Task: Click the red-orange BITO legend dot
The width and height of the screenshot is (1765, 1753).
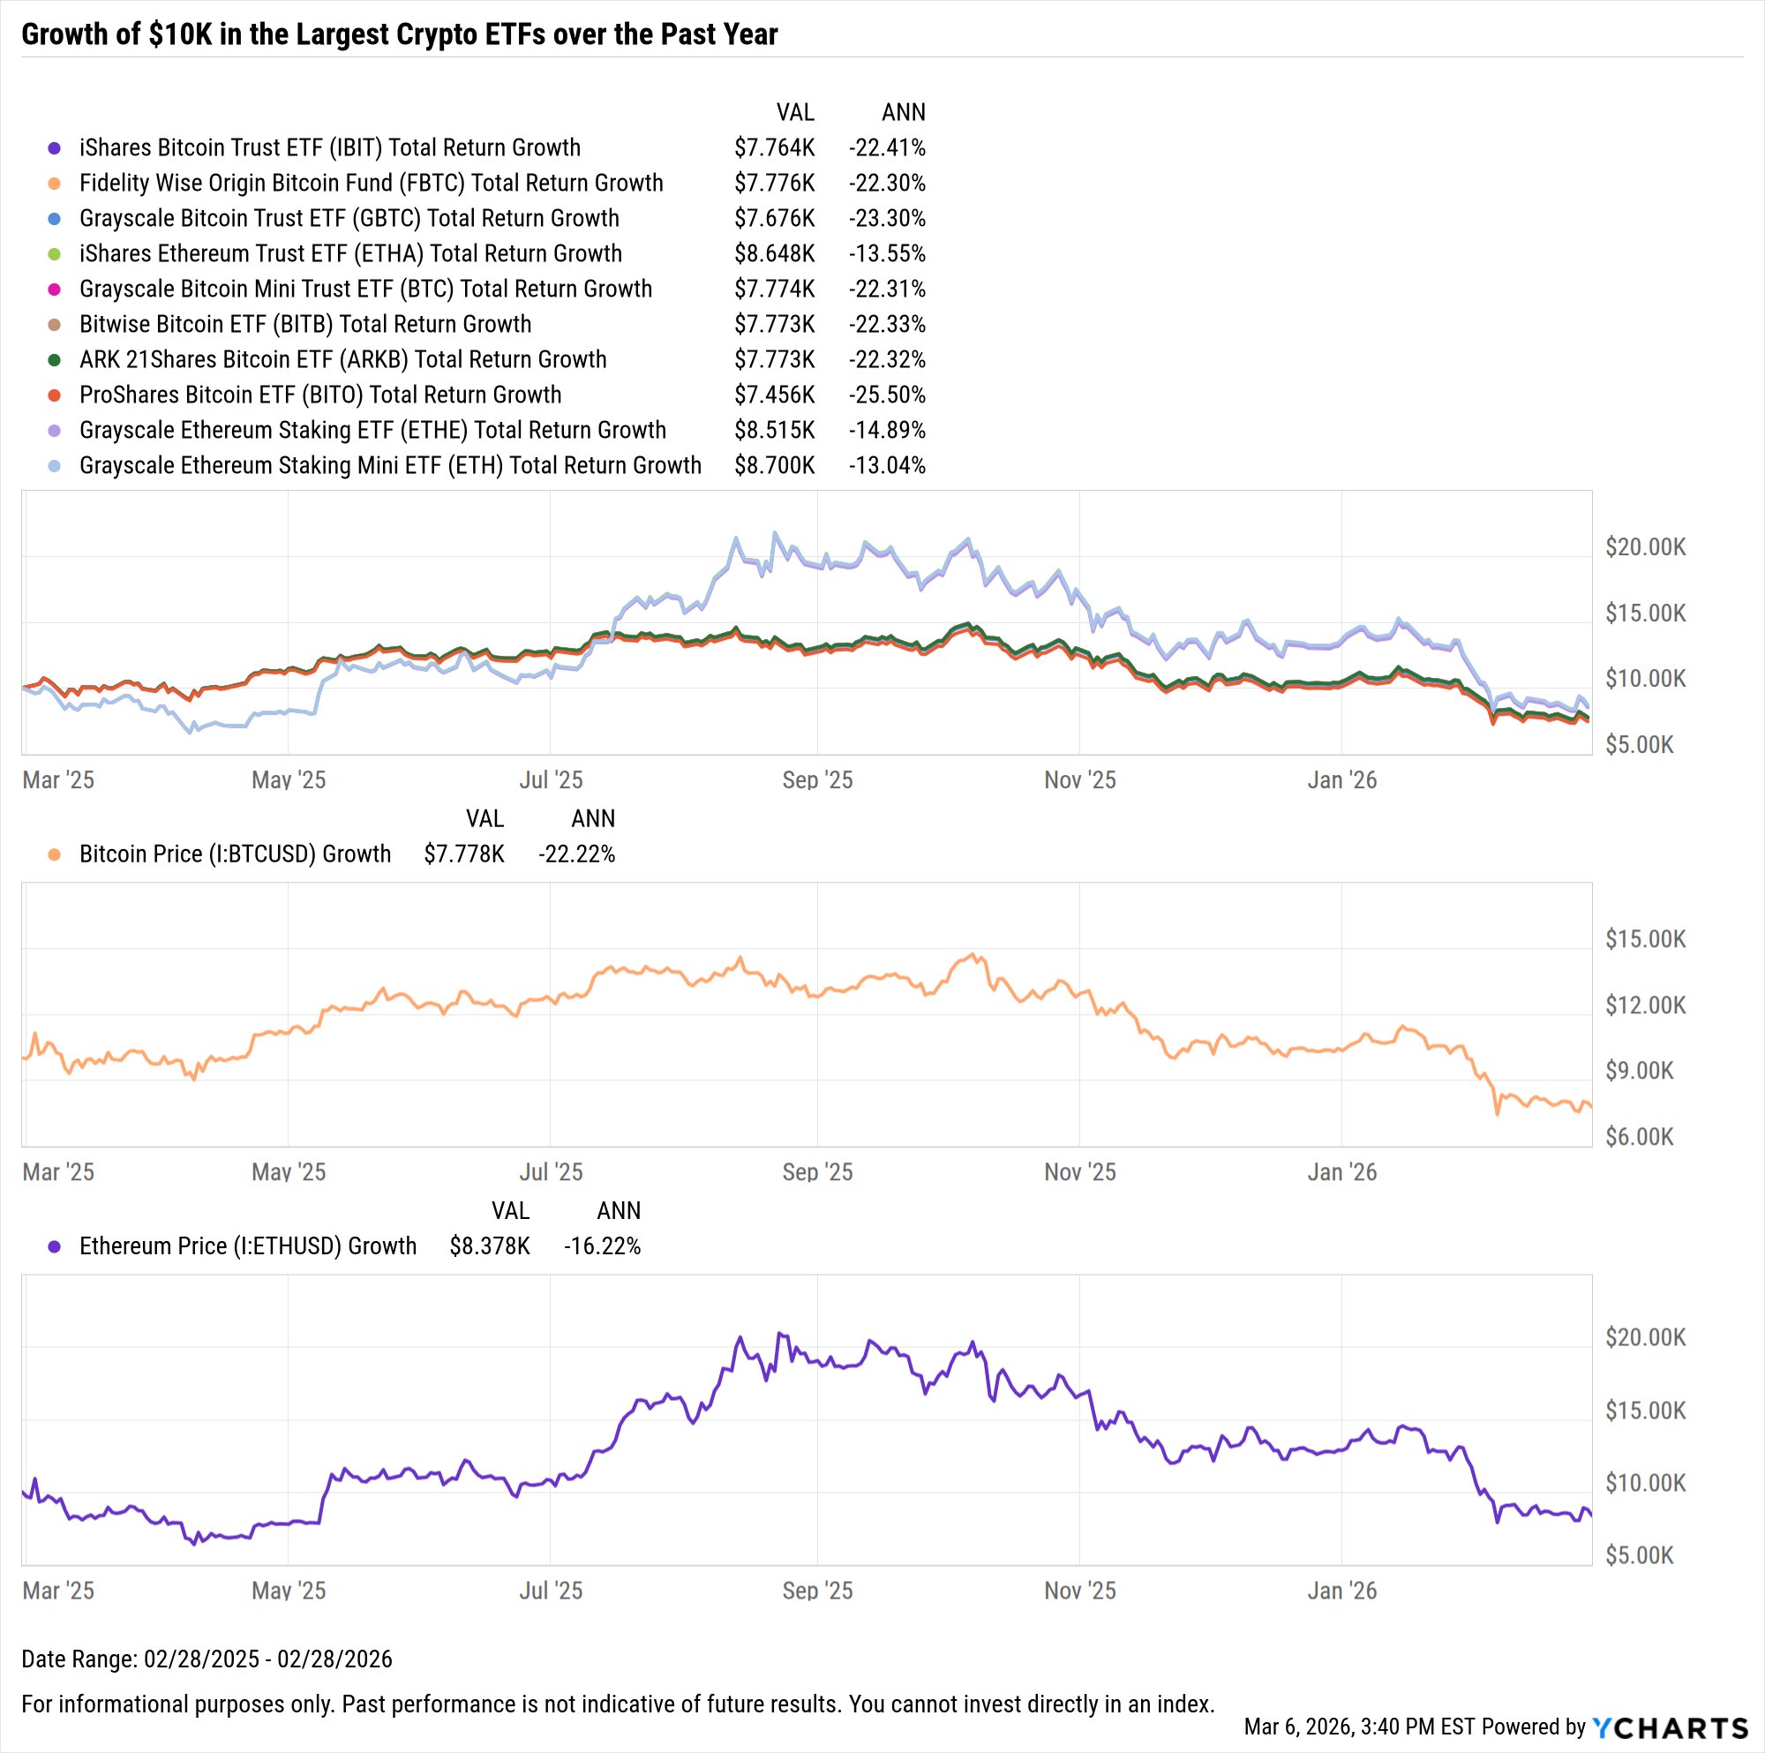Action: (x=55, y=395)
